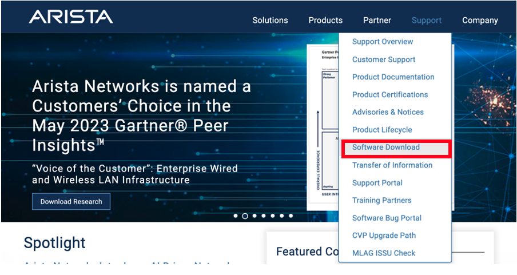Click the Voice of the Customer subtitle

[134, 174]
